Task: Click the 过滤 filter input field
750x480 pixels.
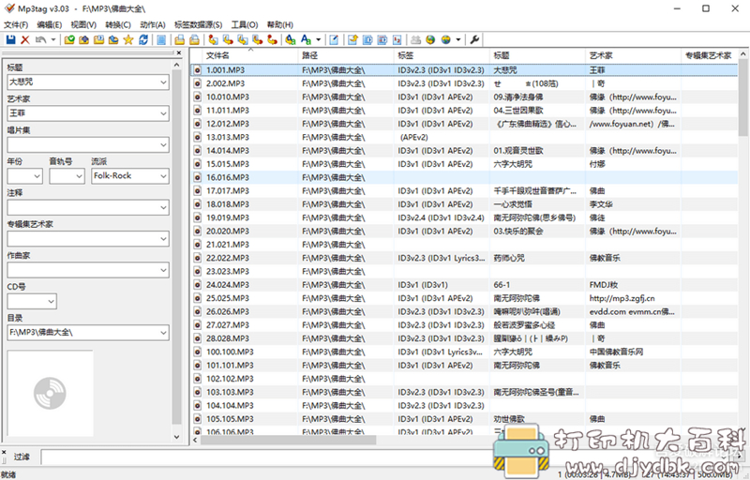Action: (x=382, y=457)
